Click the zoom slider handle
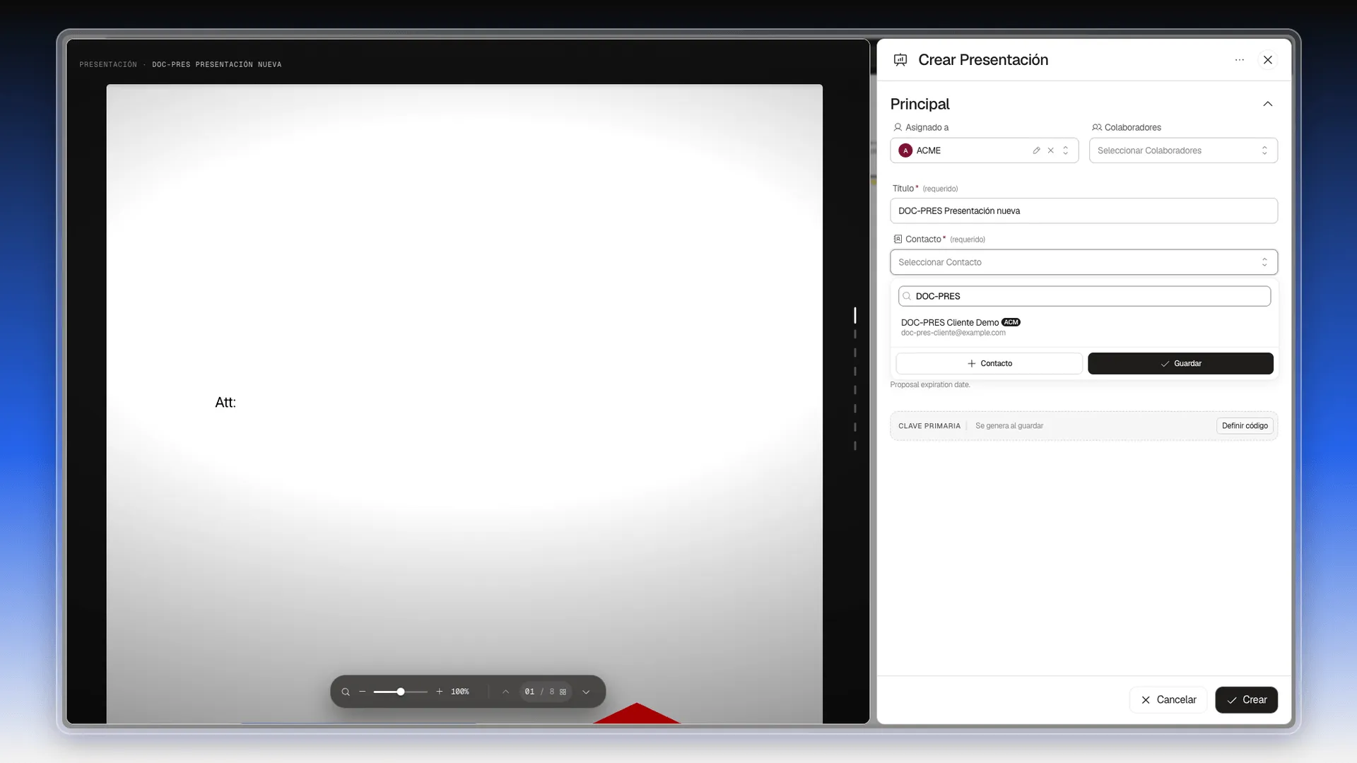The image size is (1357, 763). tap(401, 692)
